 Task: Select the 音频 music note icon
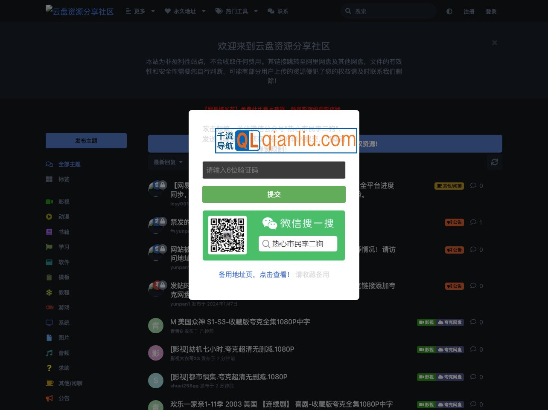click(x=49, y=353)
